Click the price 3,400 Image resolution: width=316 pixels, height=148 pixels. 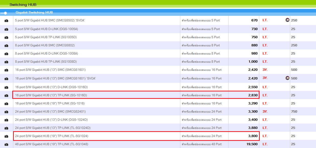click(x=253, y=120)
